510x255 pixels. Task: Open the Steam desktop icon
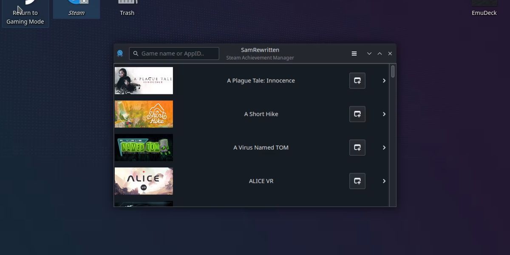[x=76, y=8]
